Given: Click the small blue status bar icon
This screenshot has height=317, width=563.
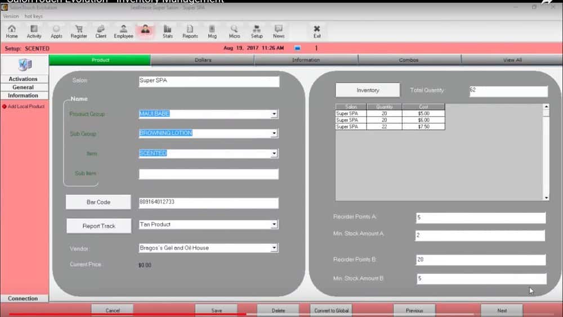Looking at the screenshot, I should [297, 48].
